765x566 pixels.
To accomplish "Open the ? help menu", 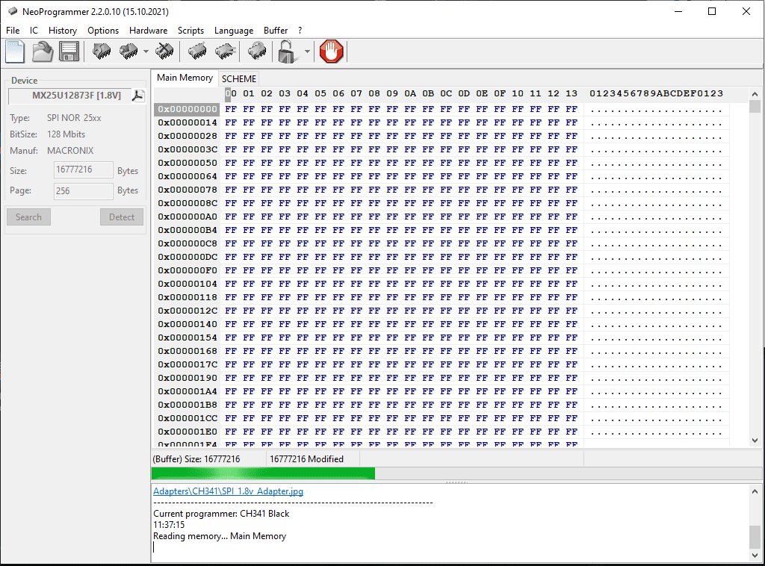I will coord(300,30).
